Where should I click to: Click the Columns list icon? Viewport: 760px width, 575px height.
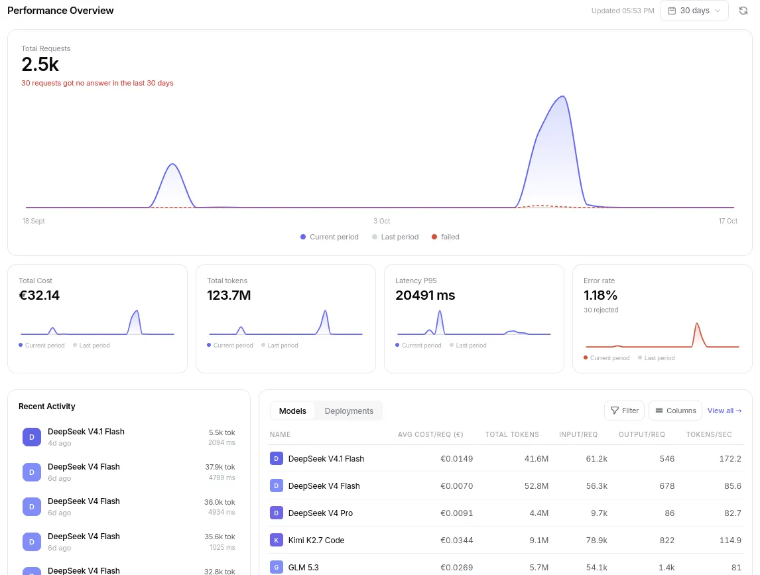click(x=659, y=411)
